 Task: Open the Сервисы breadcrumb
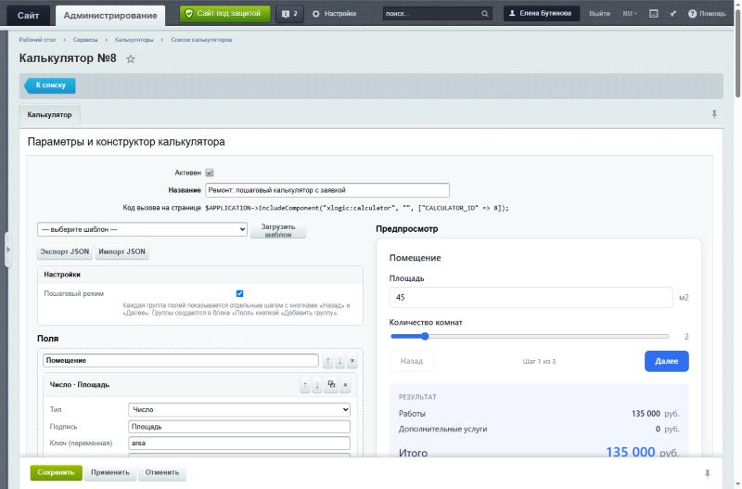click(x=85, y=40)
